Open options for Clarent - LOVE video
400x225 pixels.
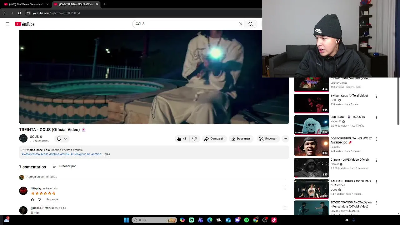click(376, 160)
